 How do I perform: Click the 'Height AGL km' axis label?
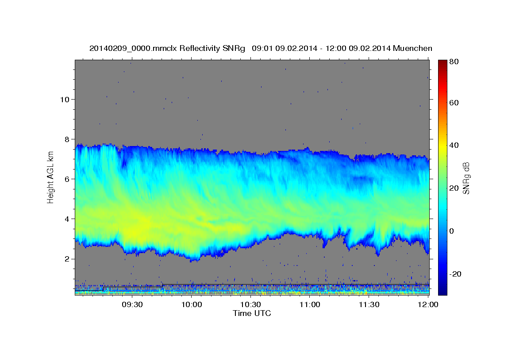tap(51, 177)
